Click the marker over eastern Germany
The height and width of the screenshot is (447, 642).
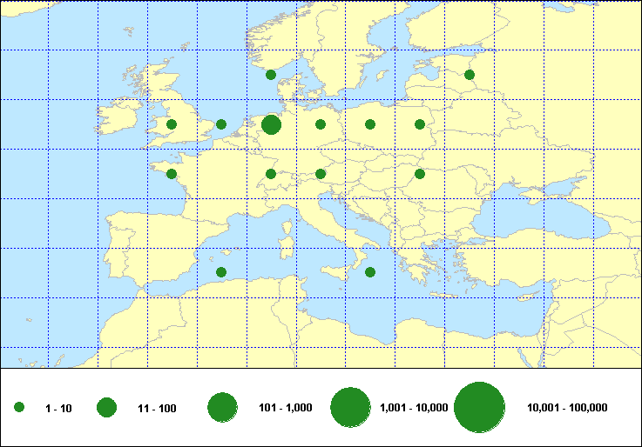coord(321,124)
